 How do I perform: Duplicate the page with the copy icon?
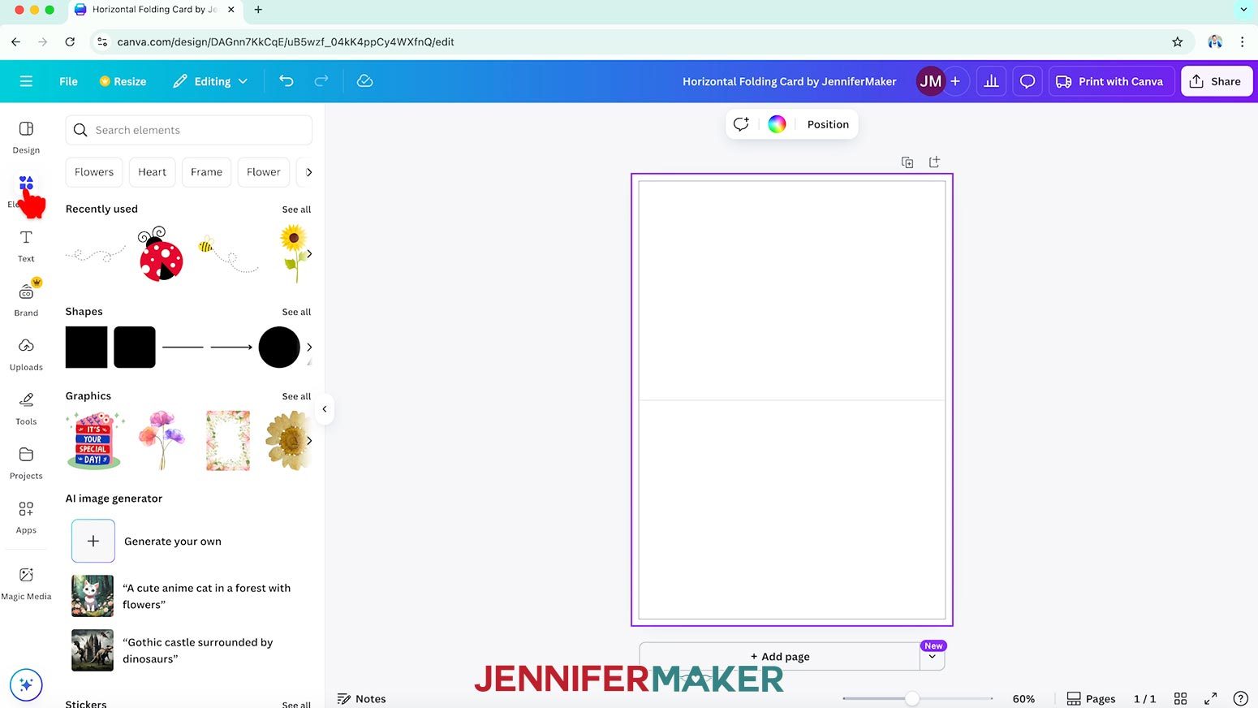(x=907, y=162)
